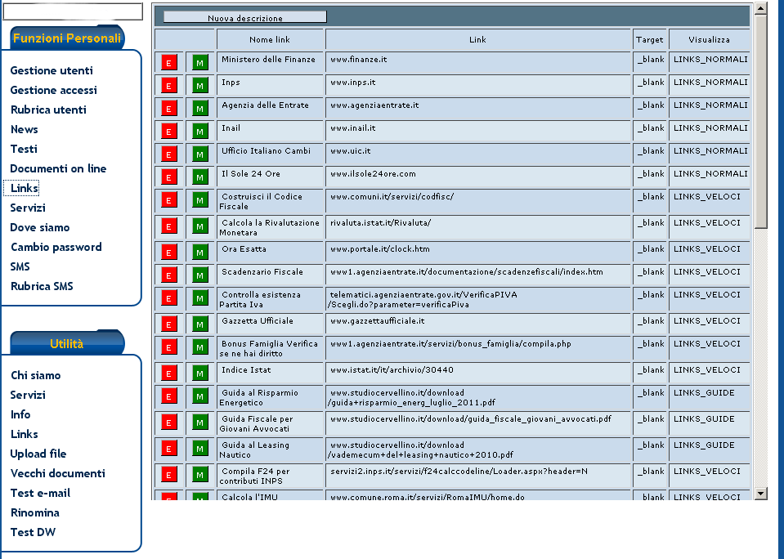Click red E icon for Ministero delle Finanze
Screen dimensions: 784x559
pos(169,62)
